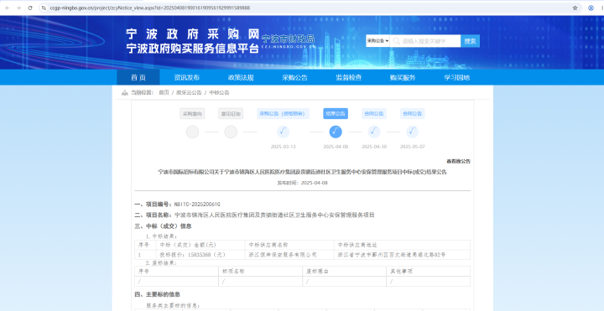The width and height of the screenshot is (604, 311).
Task: Open the 采购公告 search category dropdown
Action: coord(377,41)
